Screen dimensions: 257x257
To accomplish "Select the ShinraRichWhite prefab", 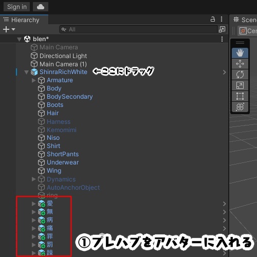I will coord(63,72).
